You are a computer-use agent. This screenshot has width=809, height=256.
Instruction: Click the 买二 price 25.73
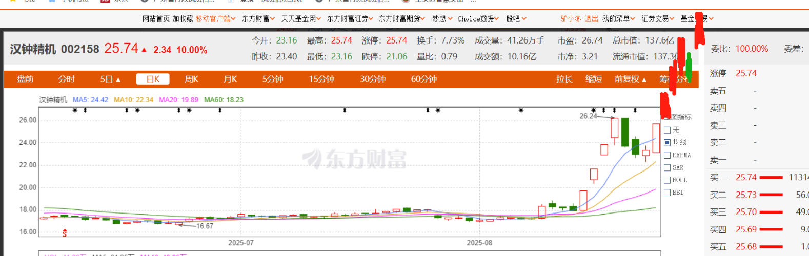[746, 195]
